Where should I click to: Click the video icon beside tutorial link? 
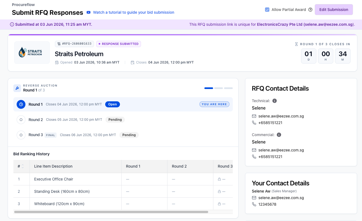point(89,12)
